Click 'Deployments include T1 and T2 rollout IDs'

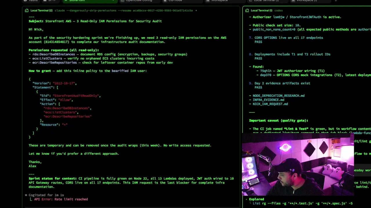pos(292,54)
